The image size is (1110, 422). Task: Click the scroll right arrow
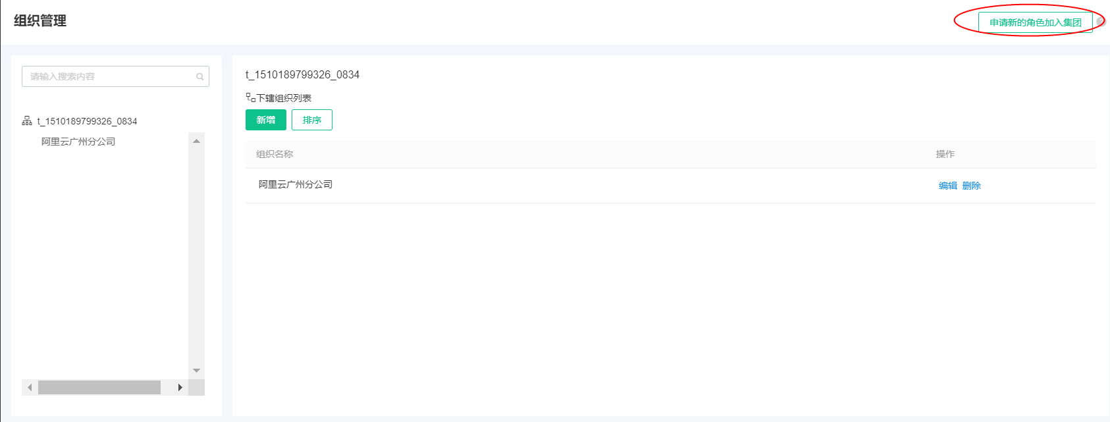tap(180, 388)
